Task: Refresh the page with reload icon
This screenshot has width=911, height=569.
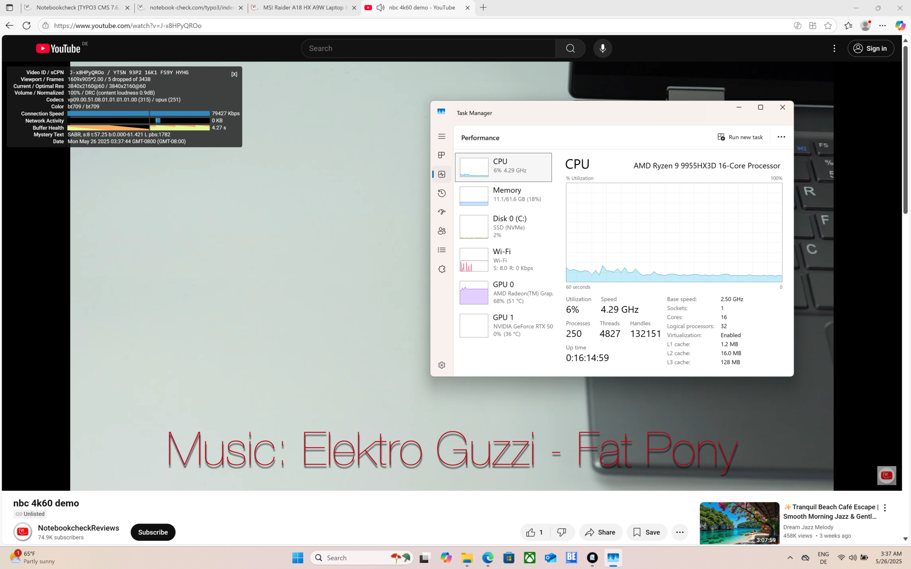Action: 27,26
